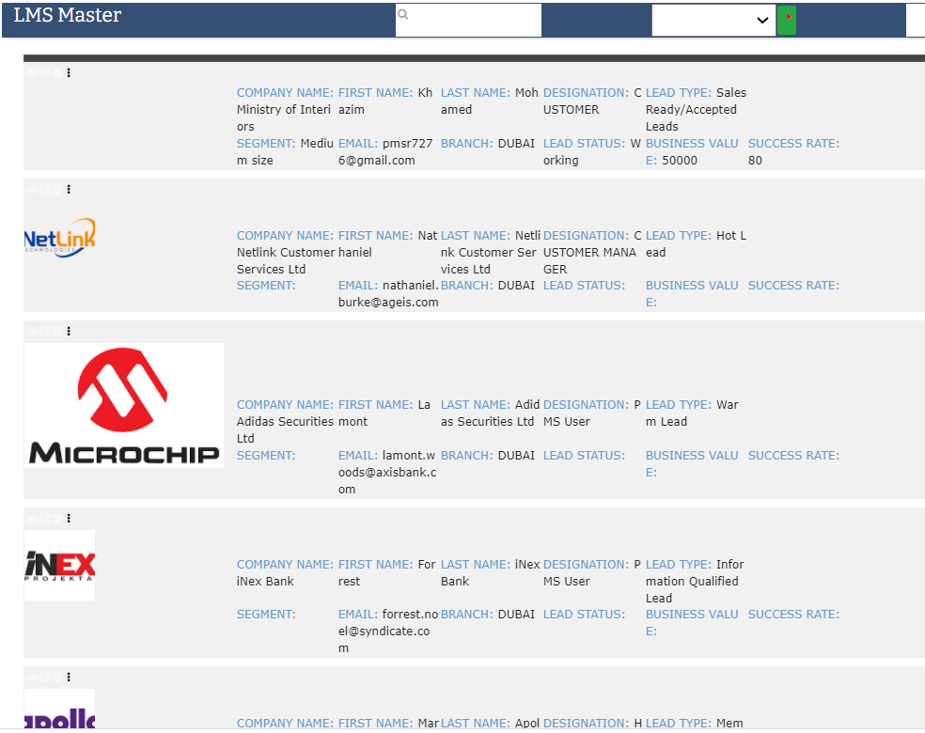The width and height of the screenshot is (925, 733).
Task: Click the delete trash icon on Ministry of Interiors card
Action: coord(55,72)
